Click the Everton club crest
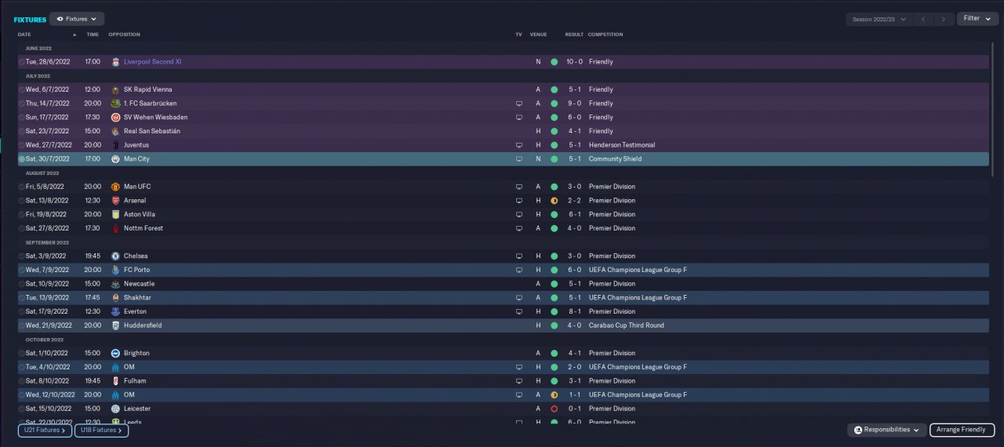 point(115,311)
